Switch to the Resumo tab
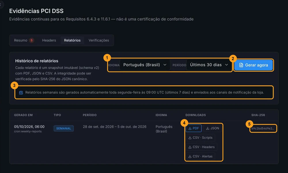Image resolution: width=288 pixels, height=173 pixels. [x=24, y=40]
